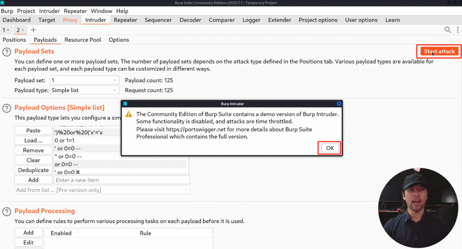Open the Add from list dropdown

(102, 190)
